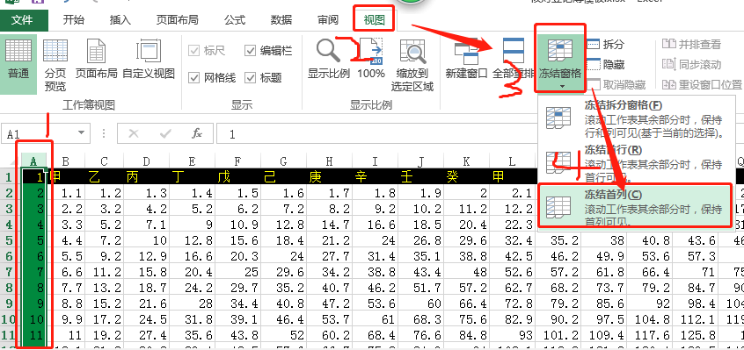
Task: Select column header B
Action: (x=65, y=161)
